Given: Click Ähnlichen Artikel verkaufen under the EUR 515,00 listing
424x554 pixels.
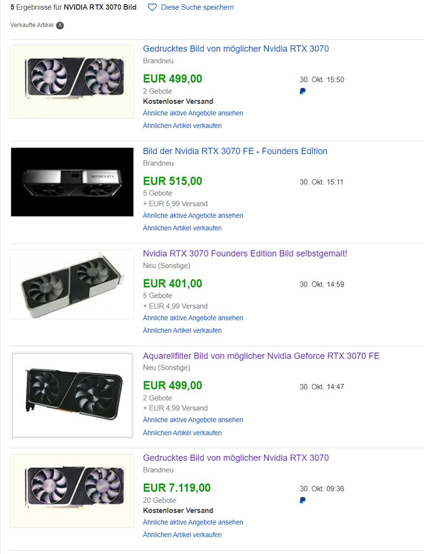Looking at the screenshot, I should pyautogui.click(x=182, y=228).
